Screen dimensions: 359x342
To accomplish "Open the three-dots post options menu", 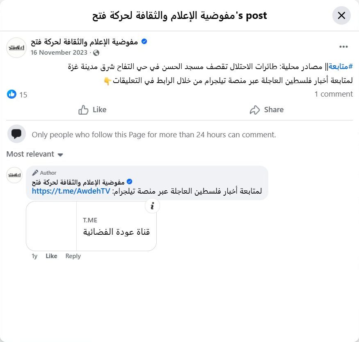I will 343,47.
